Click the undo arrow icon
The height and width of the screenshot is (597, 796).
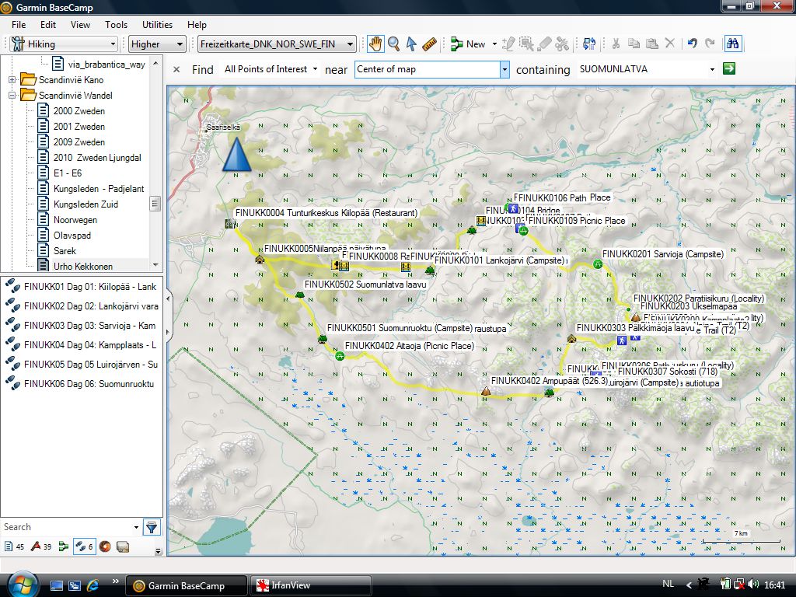click(692, 44)
